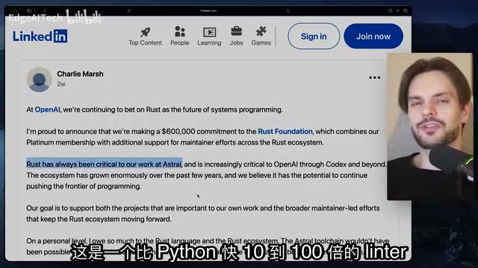The height and width of the screenshot is (268, 478).
Task: Show Safari tab overview
Action: 406,10
